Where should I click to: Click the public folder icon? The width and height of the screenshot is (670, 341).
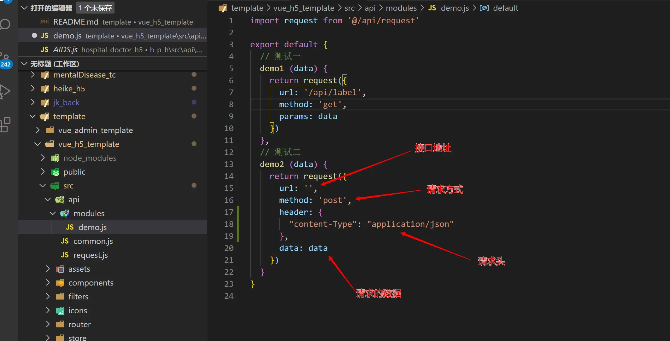[55, 172]
